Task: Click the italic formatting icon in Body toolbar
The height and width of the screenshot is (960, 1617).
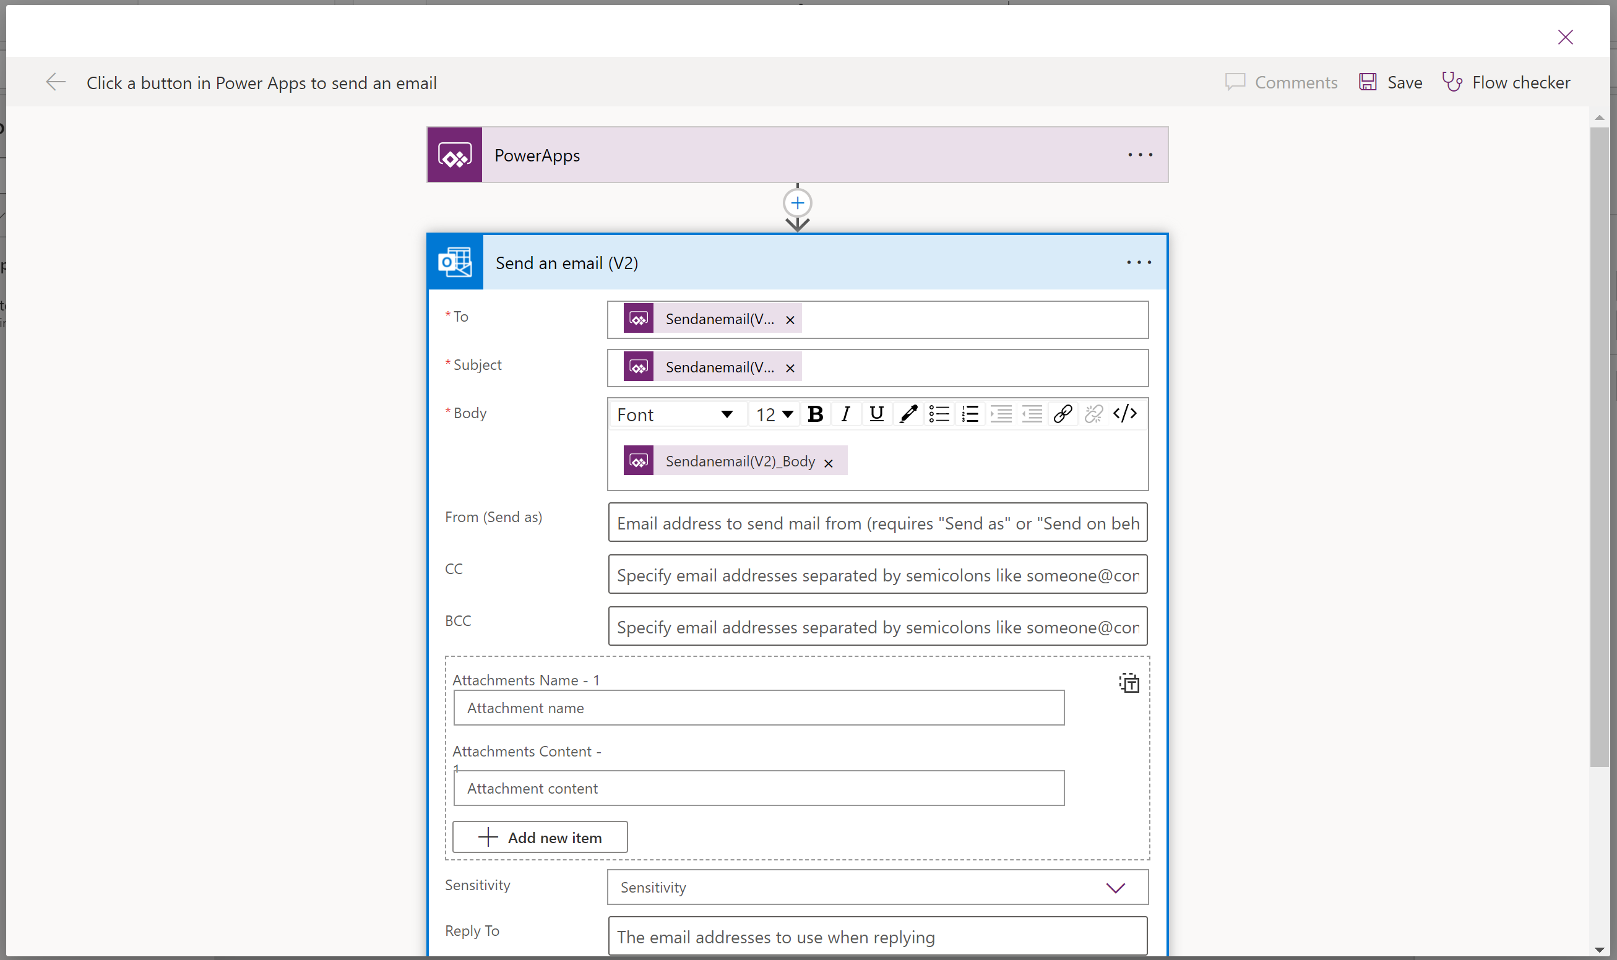Action: click(845, 414)
